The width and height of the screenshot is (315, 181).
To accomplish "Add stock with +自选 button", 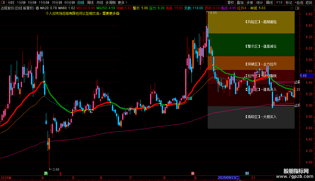I will click(299, 3).
